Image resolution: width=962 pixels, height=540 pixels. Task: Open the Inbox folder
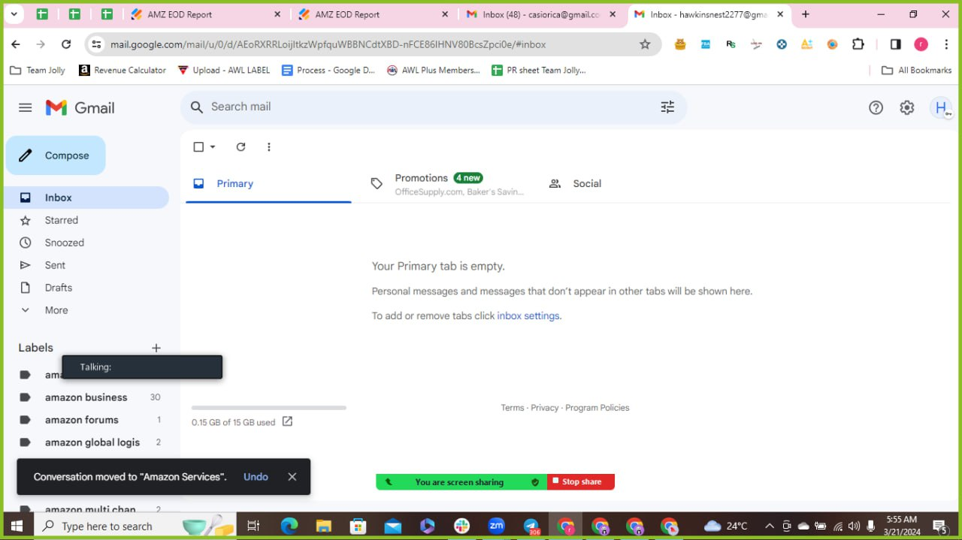pyautogui.click(x=86, y=198)
